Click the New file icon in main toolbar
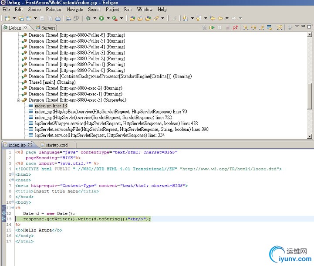314x266 pixels. [7, 18]
